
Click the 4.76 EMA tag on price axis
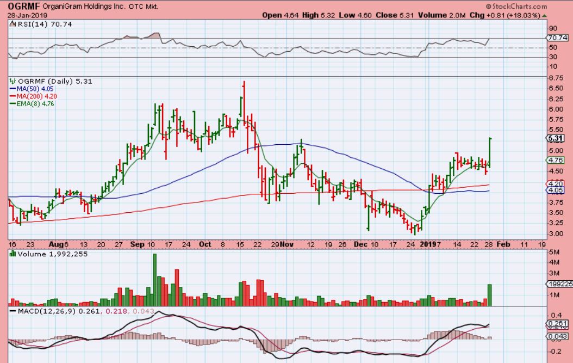pyautogui.click(x=556, y=161)
